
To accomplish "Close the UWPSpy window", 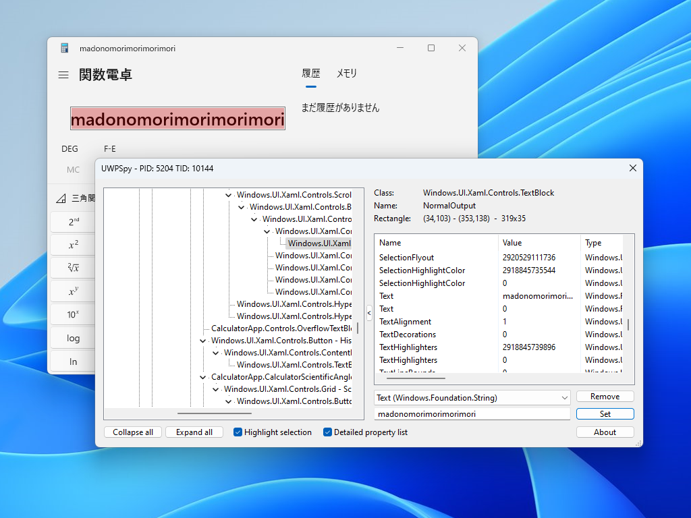I will (x=632, y=168).
